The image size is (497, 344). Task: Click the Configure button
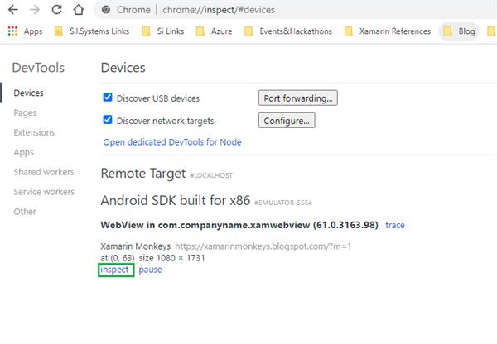click(287, 121)
